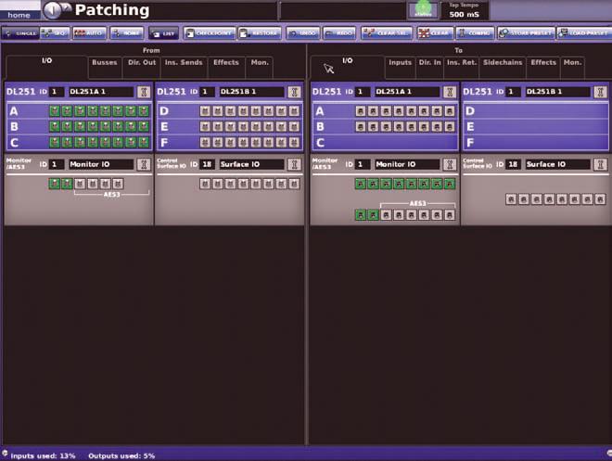Click the config icon of To DL251A 1
This screenshot has width=612, height=461.
[450, 92]
